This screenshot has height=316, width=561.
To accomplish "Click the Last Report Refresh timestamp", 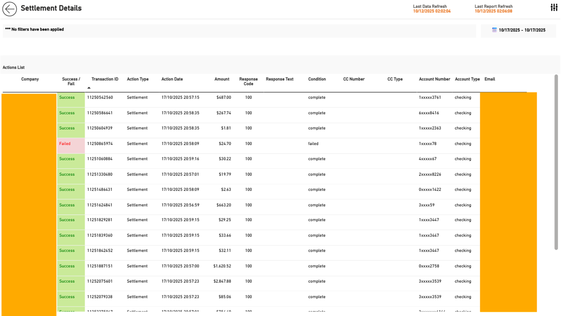I will pos(494,11).
